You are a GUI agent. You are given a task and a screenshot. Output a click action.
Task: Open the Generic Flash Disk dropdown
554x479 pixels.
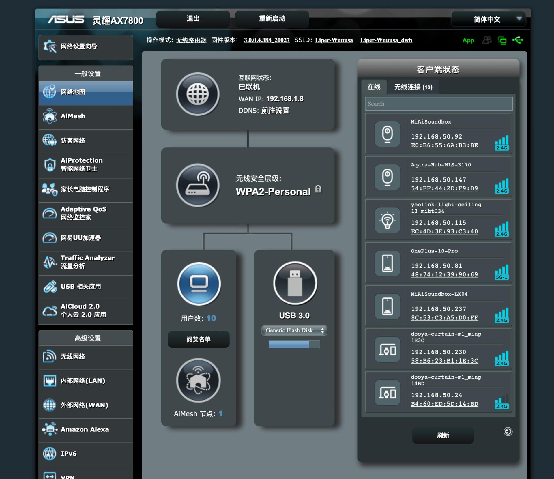point(294,330)
